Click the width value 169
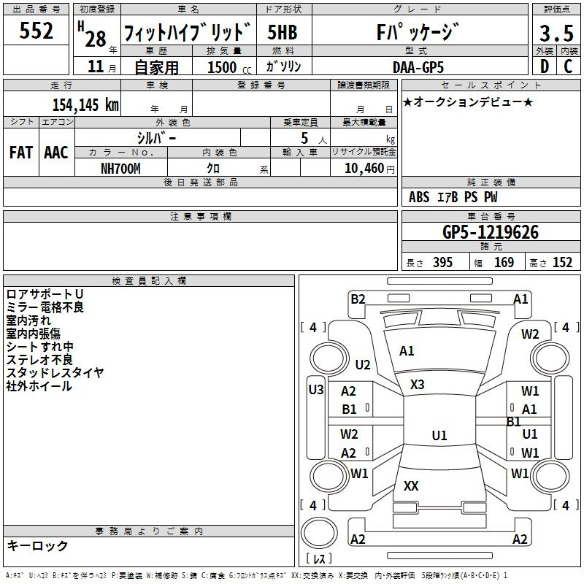The height and width of the screenshot is (584, 584). 504,262
